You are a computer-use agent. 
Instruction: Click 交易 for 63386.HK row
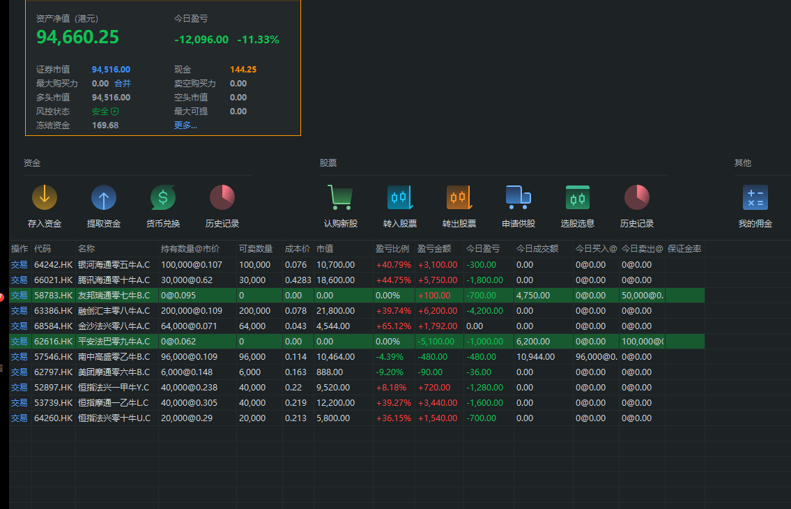[20, 310]
